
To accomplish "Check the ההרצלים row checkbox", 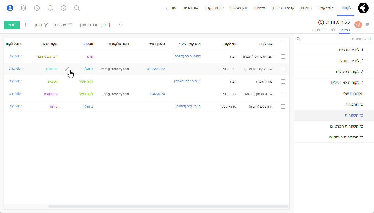I will 283,106.
